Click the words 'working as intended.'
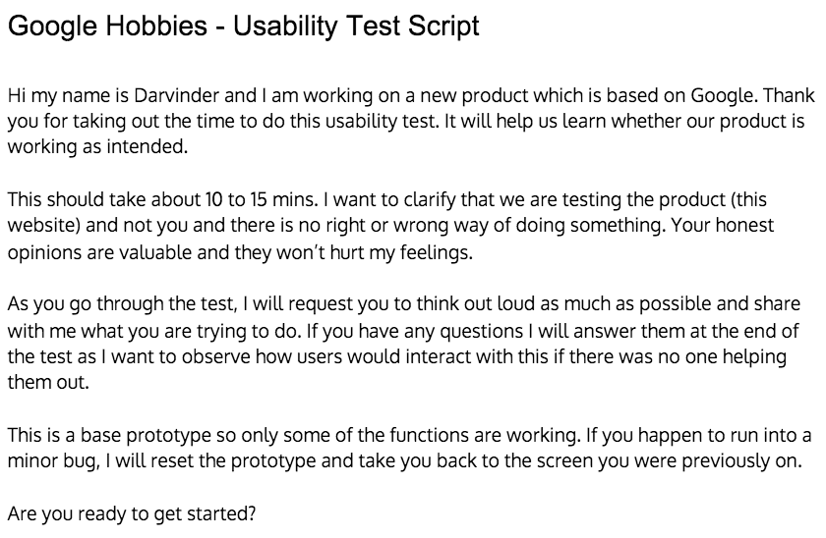 pyautogui.click(x=98, y=146)
